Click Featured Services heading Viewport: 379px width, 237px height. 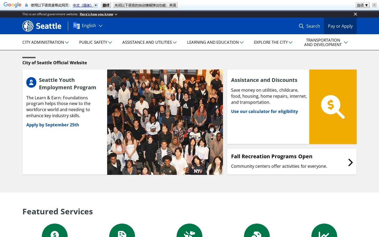(x=58, y=211)
